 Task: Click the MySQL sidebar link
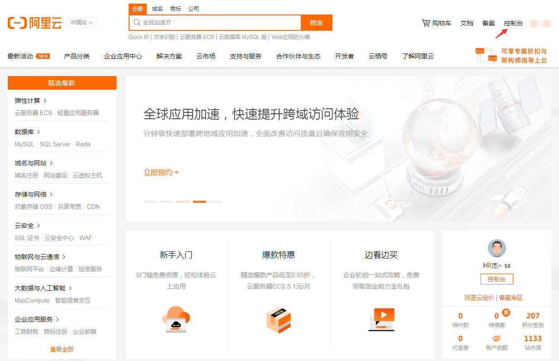tap(24, 144)
